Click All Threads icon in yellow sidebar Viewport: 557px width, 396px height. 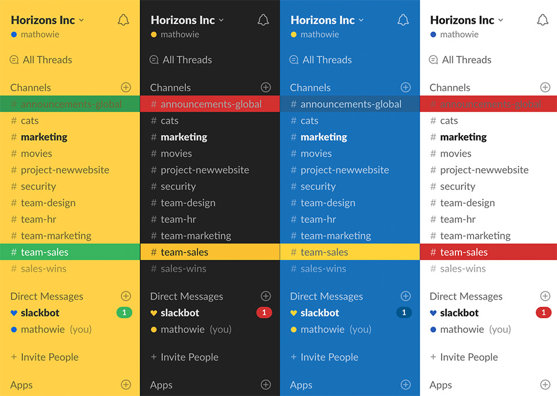pyautogui.click(x=14, y=60)
